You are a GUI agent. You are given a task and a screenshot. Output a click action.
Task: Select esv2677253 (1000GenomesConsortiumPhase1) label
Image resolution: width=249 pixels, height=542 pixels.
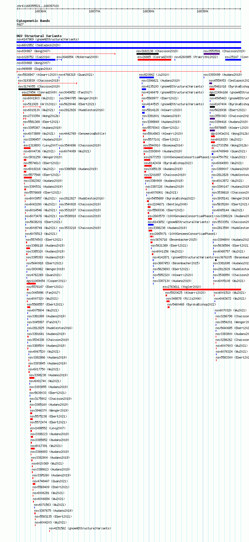[x=178, y=157]
